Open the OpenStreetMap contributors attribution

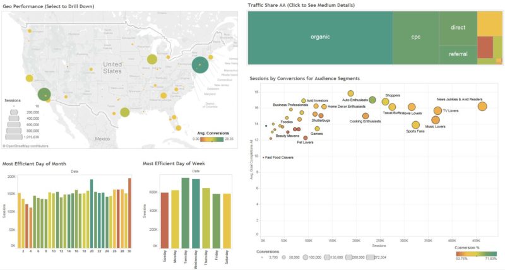point(26,146)
